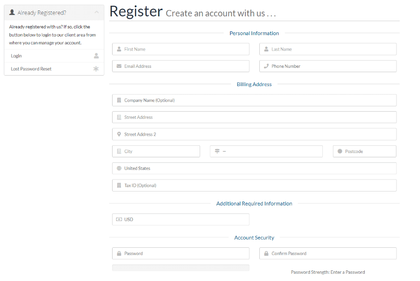The height and width of the screenshot is (281, 420).
Task: Focus the Confirm Password input field
Action: (328, 254)
